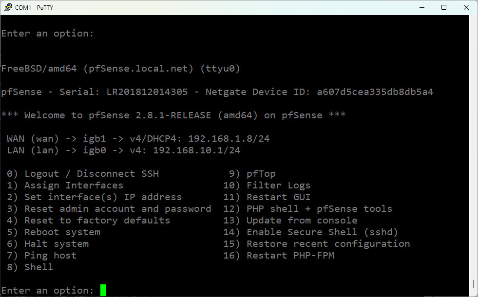Click the Enable Secure Shell (sshd) text

click(x=322, y=232)
